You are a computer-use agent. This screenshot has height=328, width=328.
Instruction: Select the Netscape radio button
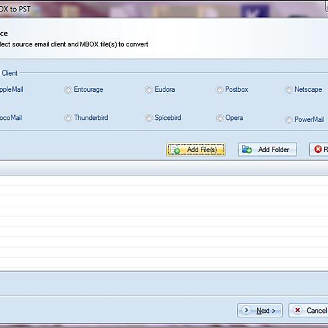coord(289,90)
